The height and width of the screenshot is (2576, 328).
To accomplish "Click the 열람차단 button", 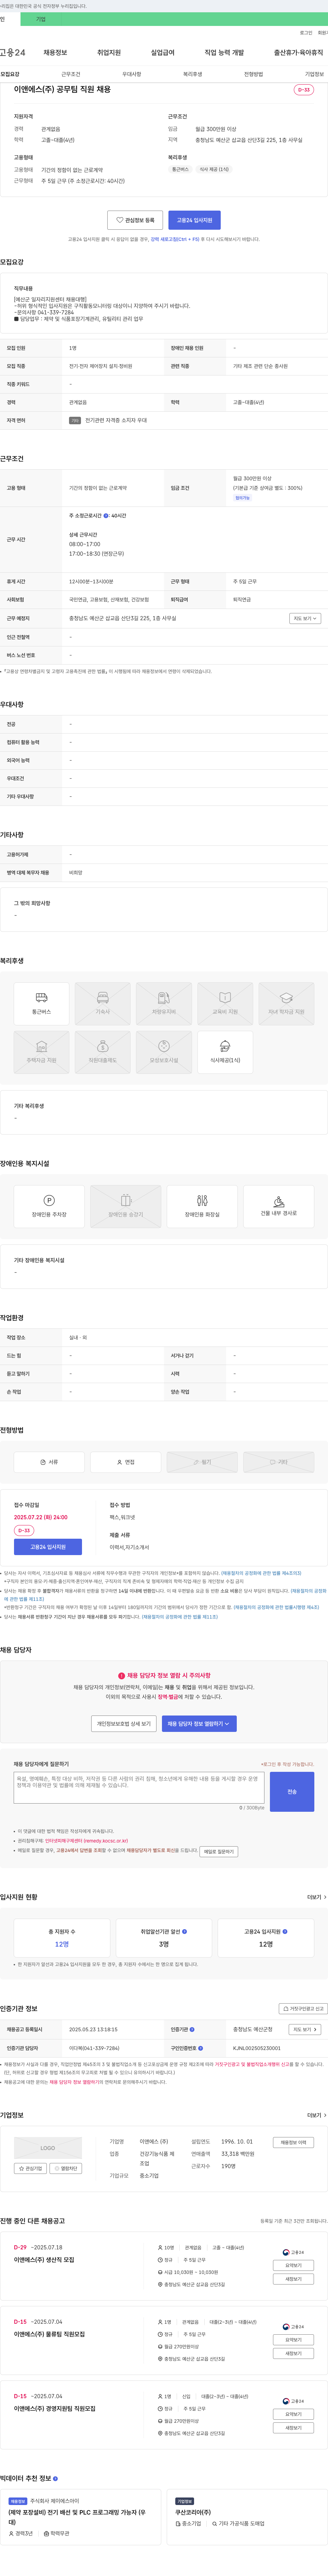I will 66,2168.
